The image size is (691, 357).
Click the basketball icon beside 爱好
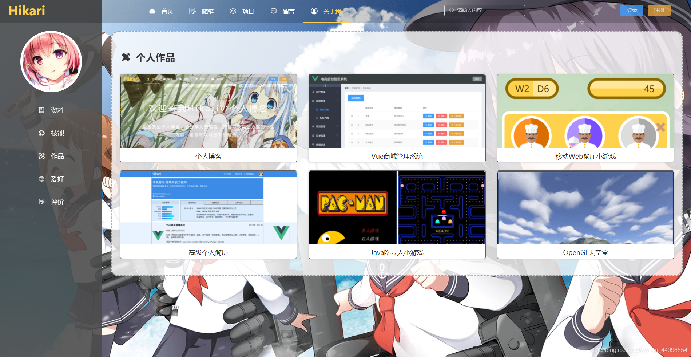(41, 179)
